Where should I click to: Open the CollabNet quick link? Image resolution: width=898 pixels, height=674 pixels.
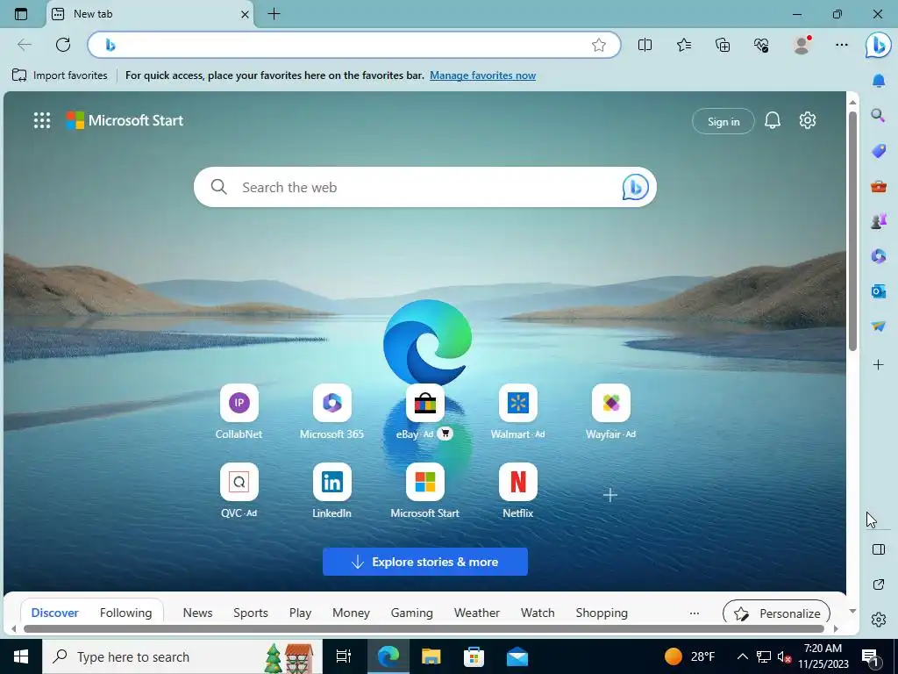(x=239, y=412)
